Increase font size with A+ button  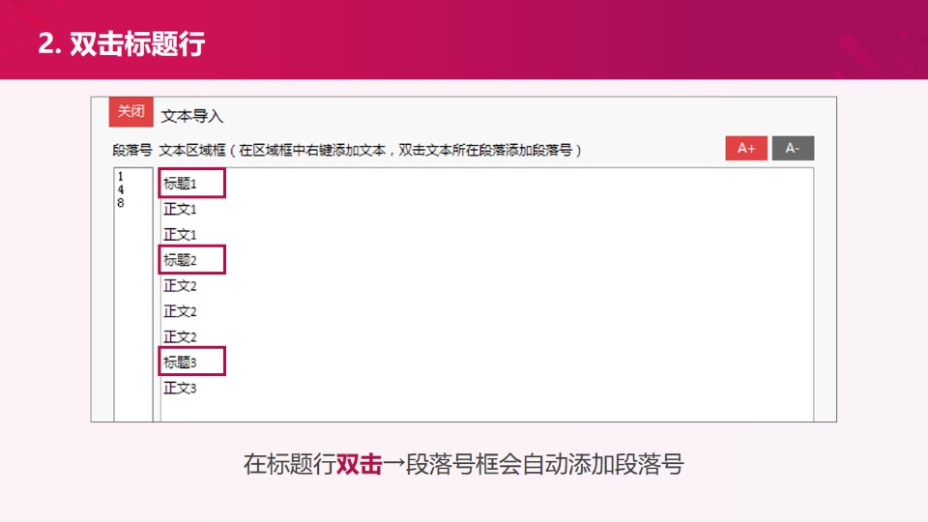(745, 148)
